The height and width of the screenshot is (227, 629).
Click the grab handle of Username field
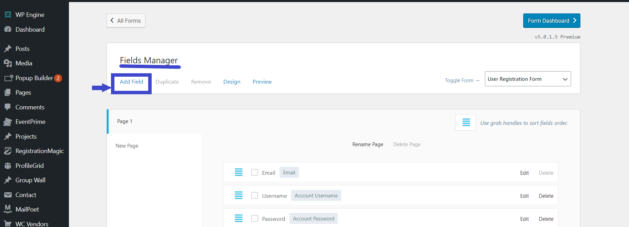(x=239, y=195)
